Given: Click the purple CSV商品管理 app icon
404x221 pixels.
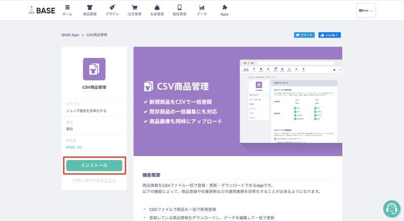Looking at the screenshot, I should tap(94, 69).
